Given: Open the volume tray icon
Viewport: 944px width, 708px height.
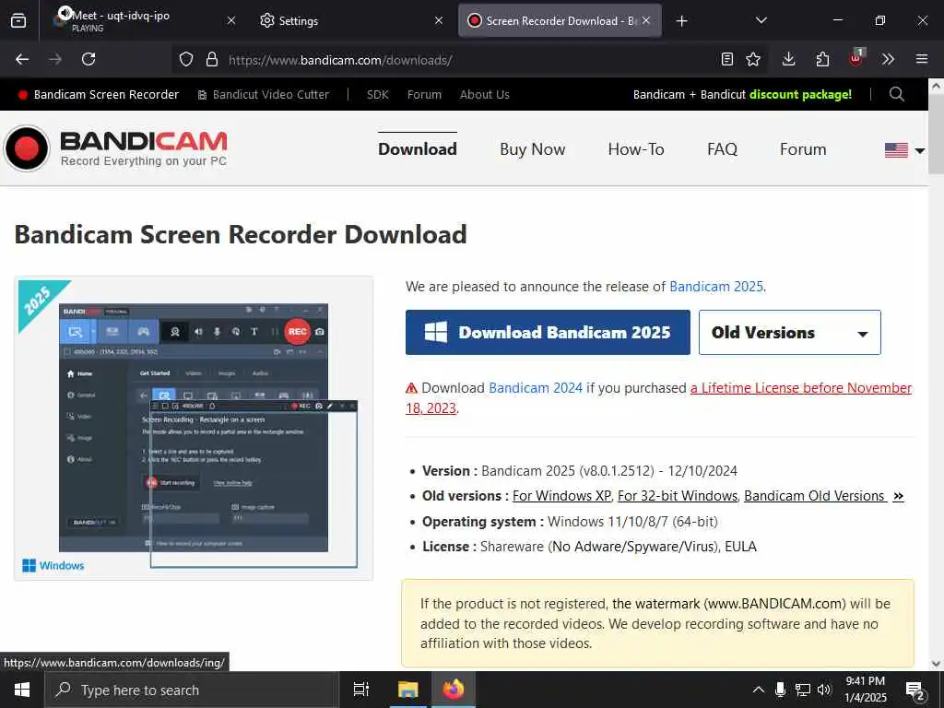Looking at the screenshot, I should pyautogui.click(x=824, y=690).
